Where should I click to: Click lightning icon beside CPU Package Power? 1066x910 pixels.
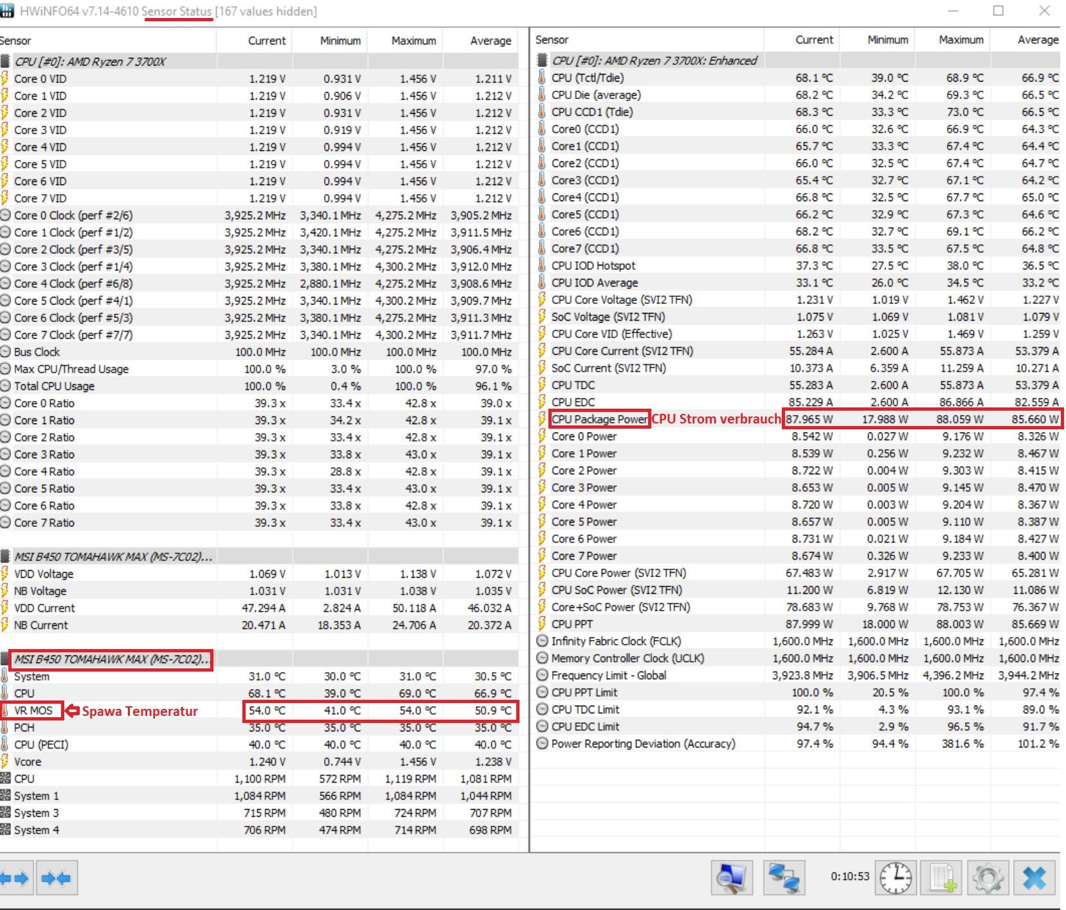(541, 419)
